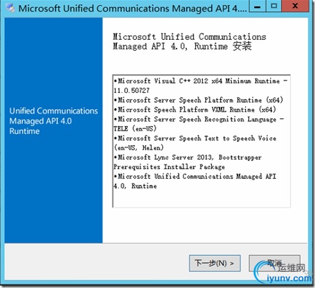Select 'Microsoft Server Speech Recognition Language' line
The image size is (315, 288).
pos(199,119)
